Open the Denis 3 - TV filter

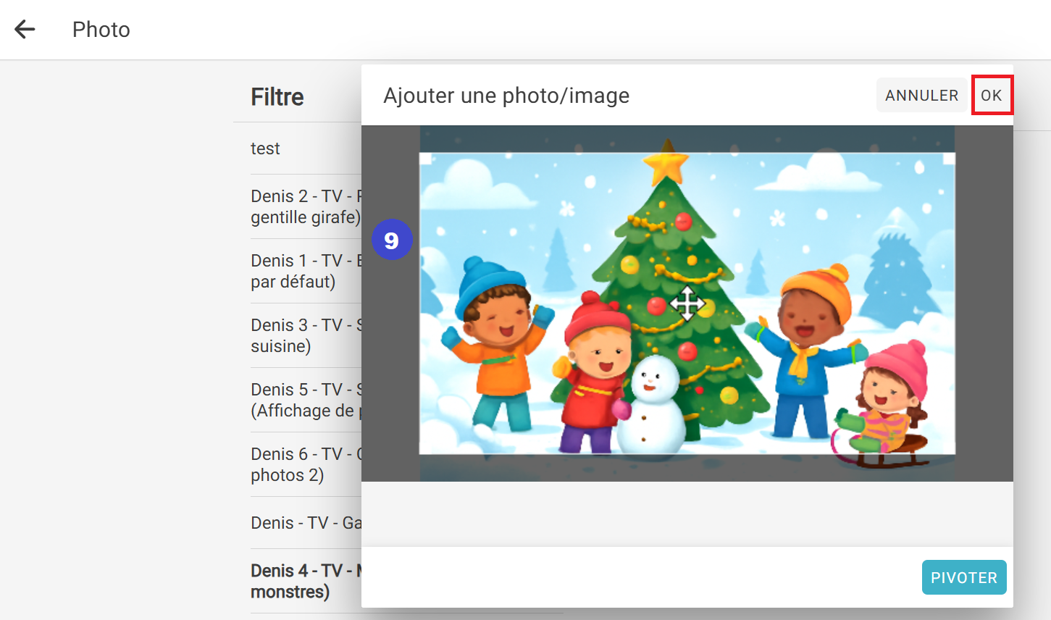[306, 335]
